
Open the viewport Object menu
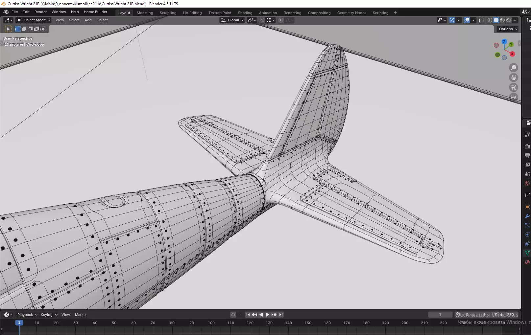click(102, 20)
